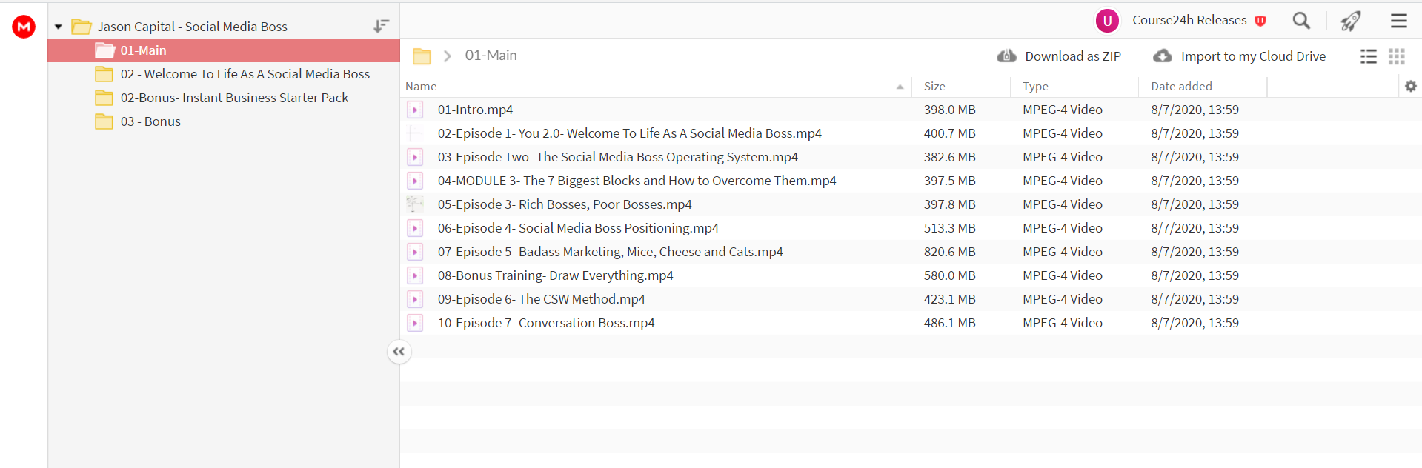Viewport: 1422px width, 468px height.
Task: Click size 820.6 MB cell
Action: [x=949, y=252]
